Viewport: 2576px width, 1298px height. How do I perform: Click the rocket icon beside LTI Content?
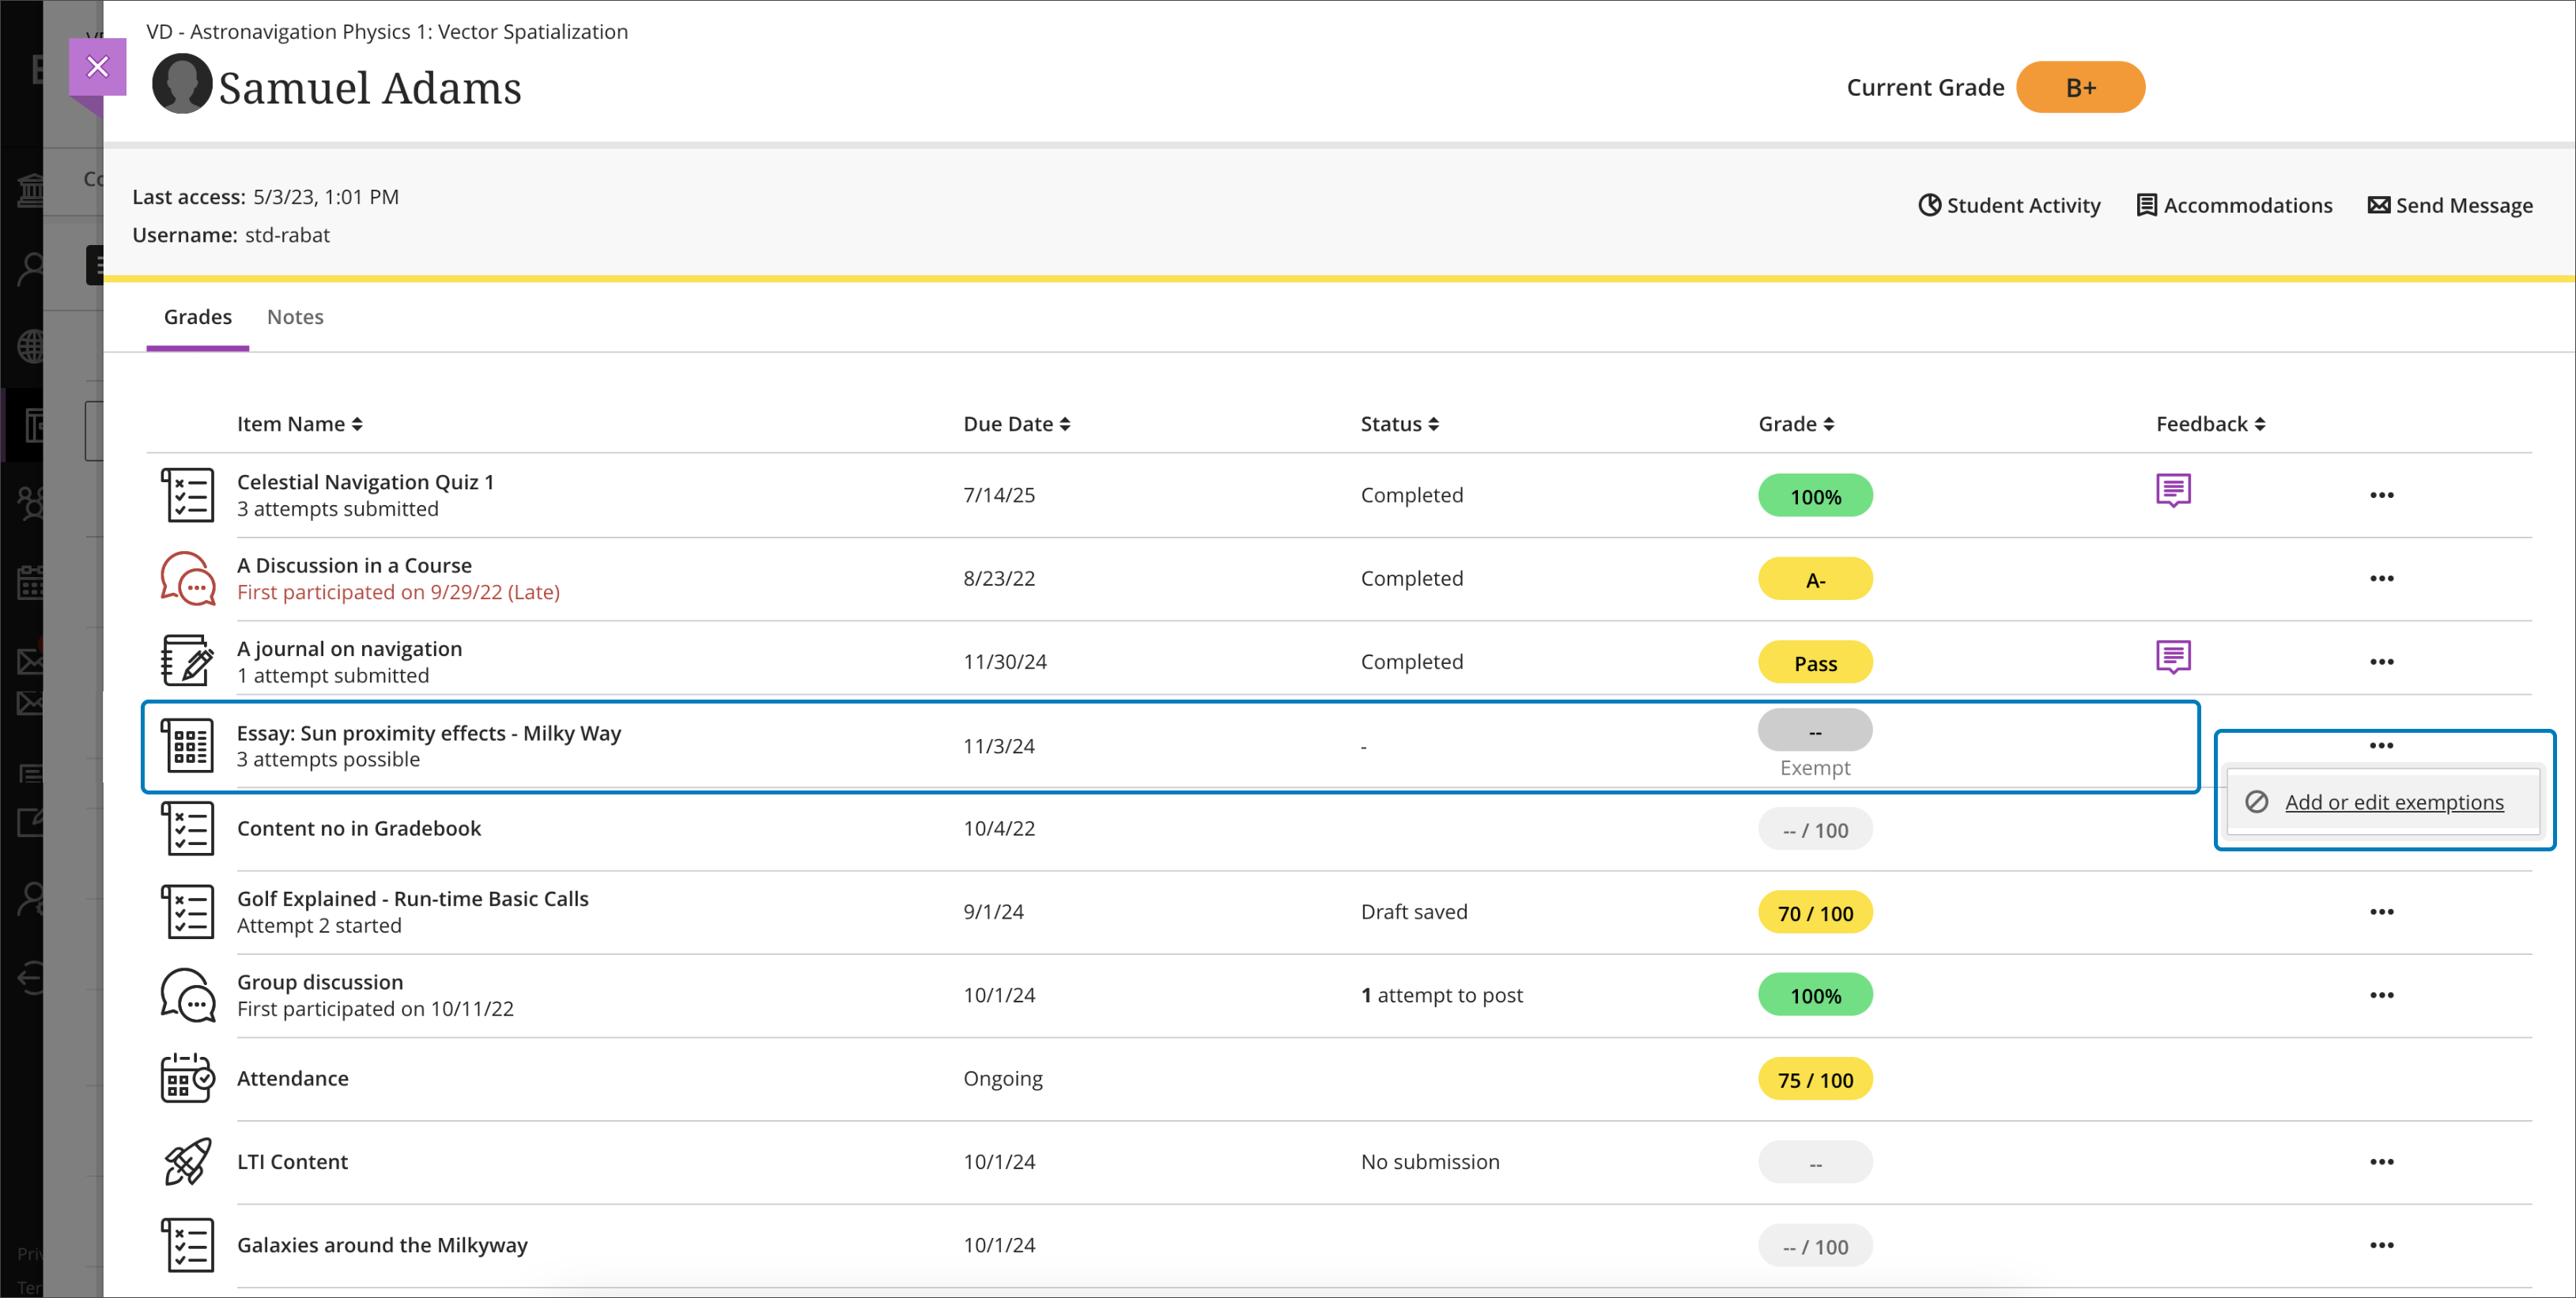[187, 1161]
